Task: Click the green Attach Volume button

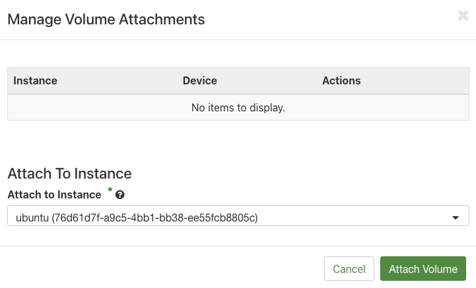Action: 423,269
